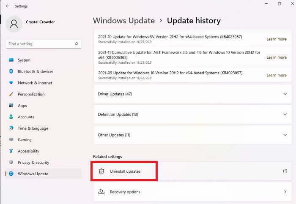Open the Recovery options chevron

coord(285,192)
